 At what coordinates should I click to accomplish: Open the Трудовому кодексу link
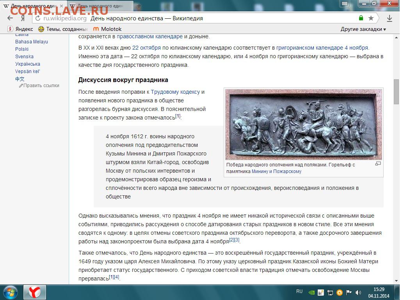(175, 92)
